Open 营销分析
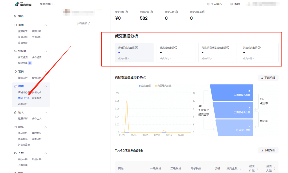Viewport: 288px width, 173px height. click(x=37, y=78)
